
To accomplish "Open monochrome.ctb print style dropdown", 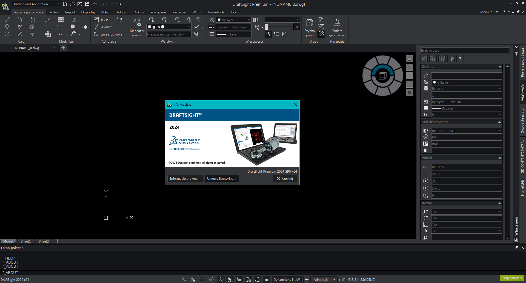I will (467, 131).
